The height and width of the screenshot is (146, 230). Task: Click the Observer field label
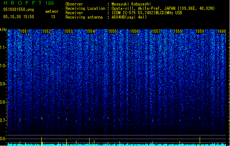point(74,4)
